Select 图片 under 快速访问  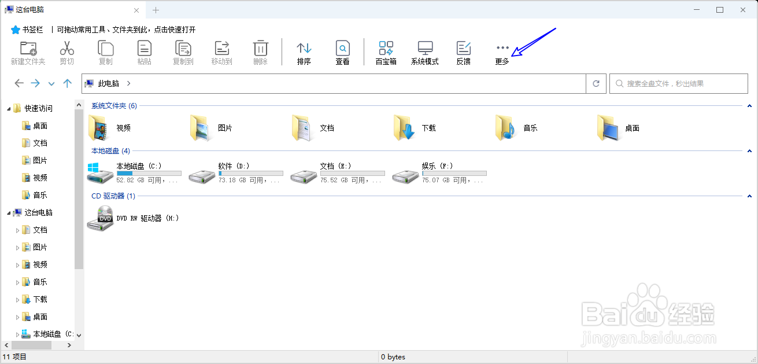(35, 160)
